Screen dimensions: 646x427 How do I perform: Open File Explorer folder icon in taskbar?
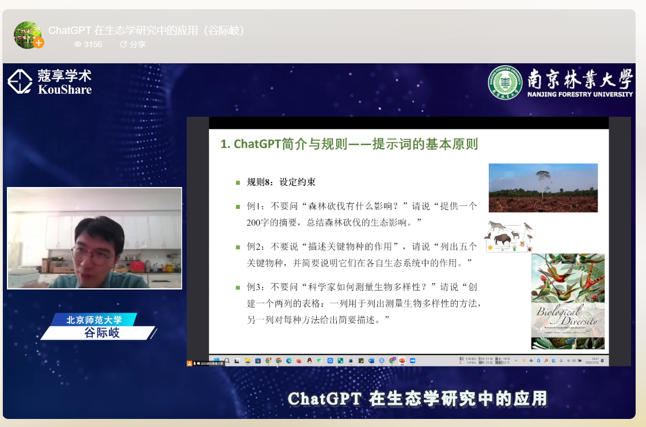click(248, 361)
